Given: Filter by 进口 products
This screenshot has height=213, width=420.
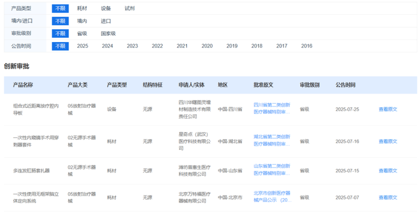Looking at the screenshot, I should coord(106,21).
